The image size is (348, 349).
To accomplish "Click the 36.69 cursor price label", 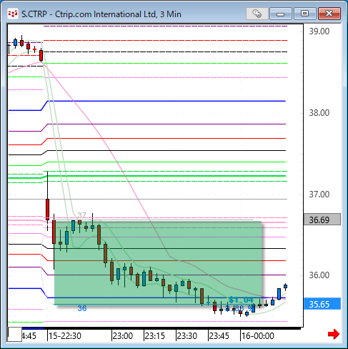I will (x=322, y=220).
